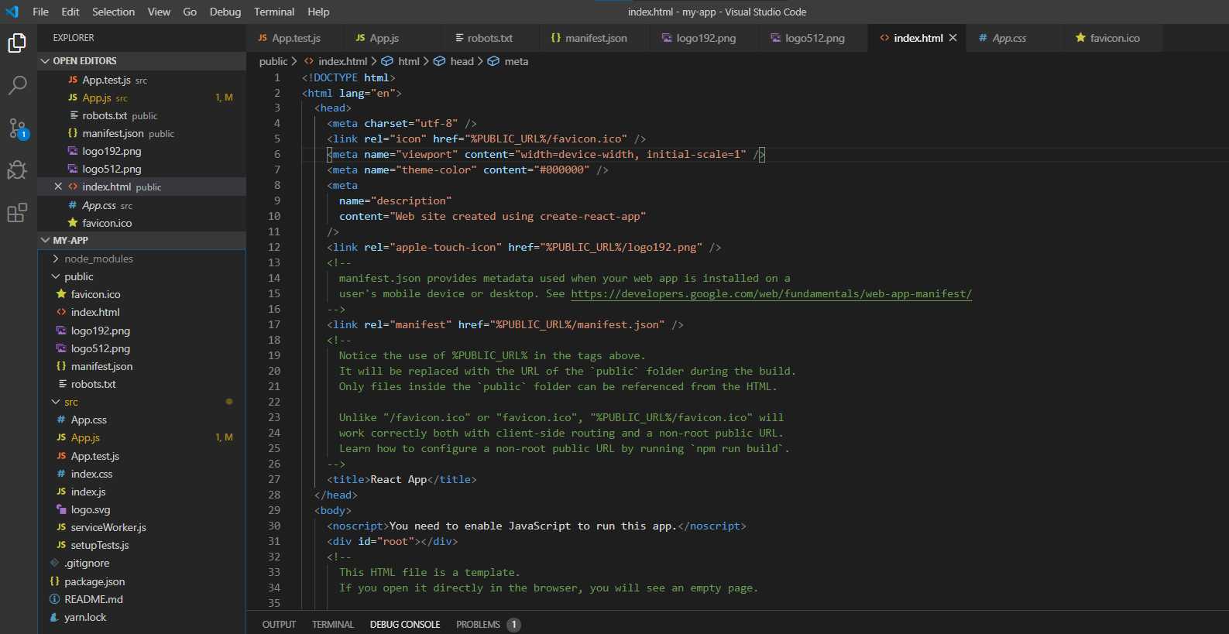
Task: Show the Debug Console panel tab
Action: tap(405, 625)
